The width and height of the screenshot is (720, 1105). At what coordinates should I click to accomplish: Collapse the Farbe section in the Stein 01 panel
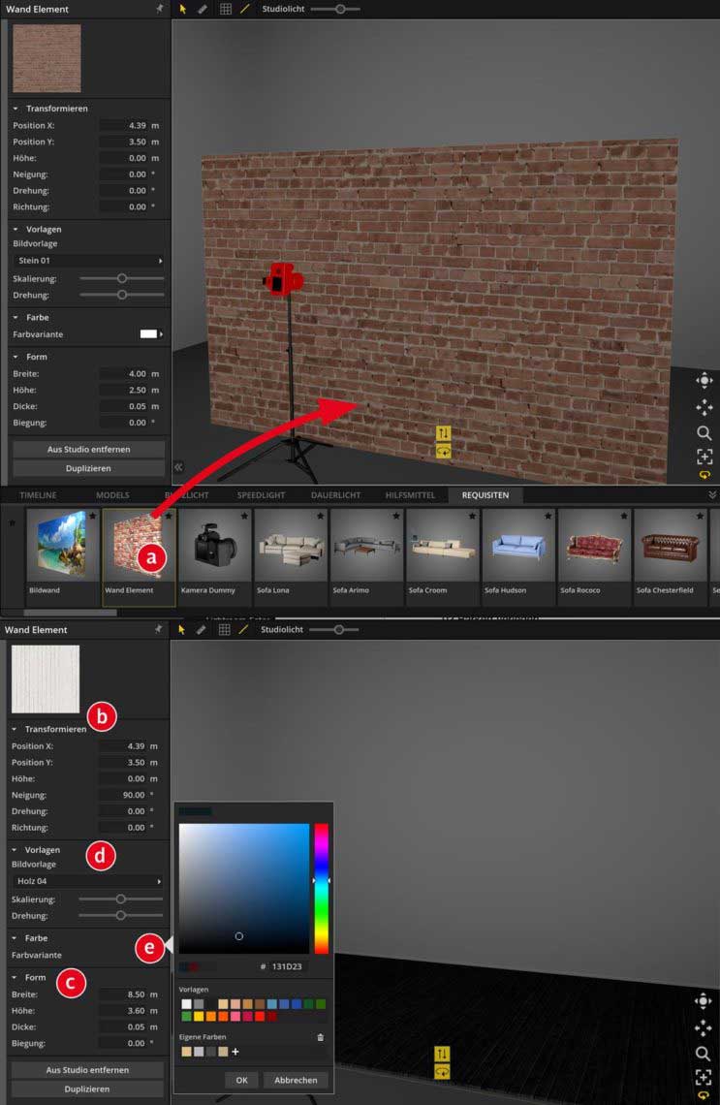tap(15, 317)
